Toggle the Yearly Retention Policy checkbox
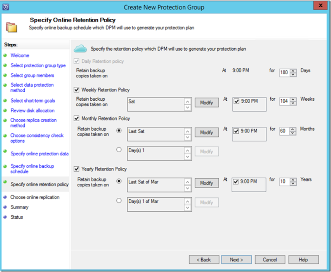 point(76,169)
